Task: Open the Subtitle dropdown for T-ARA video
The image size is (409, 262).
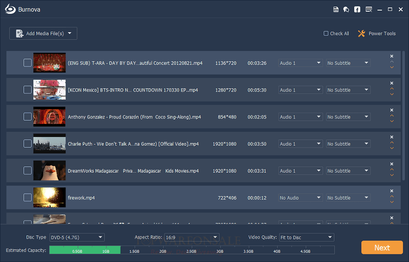Action: (x=348, y=63)
